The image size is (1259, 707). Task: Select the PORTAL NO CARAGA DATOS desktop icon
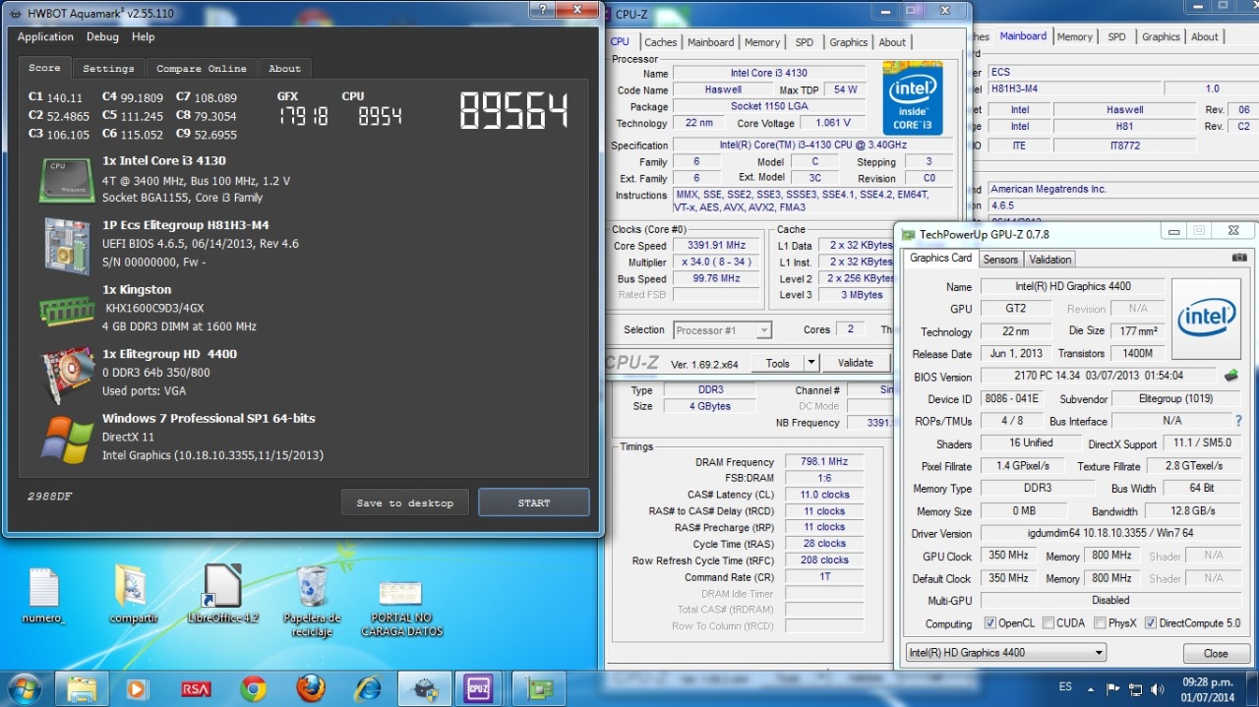(401, 608)
